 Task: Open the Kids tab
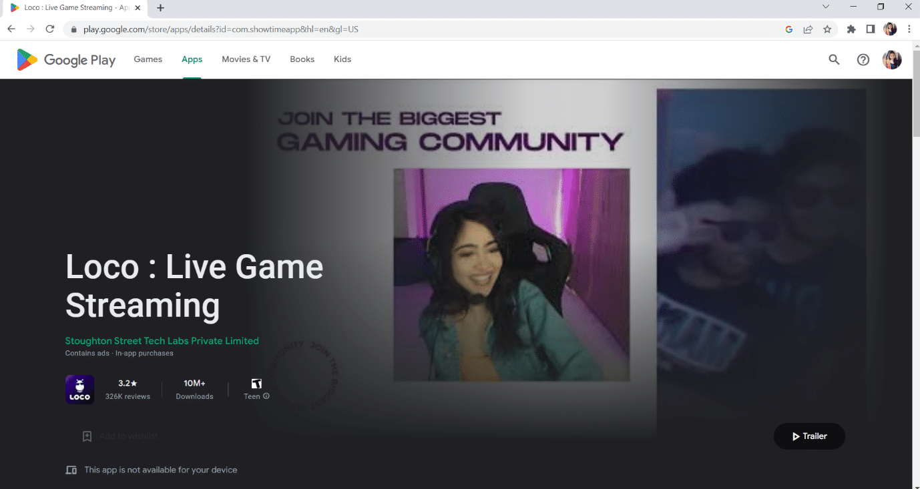coord(342,59)
